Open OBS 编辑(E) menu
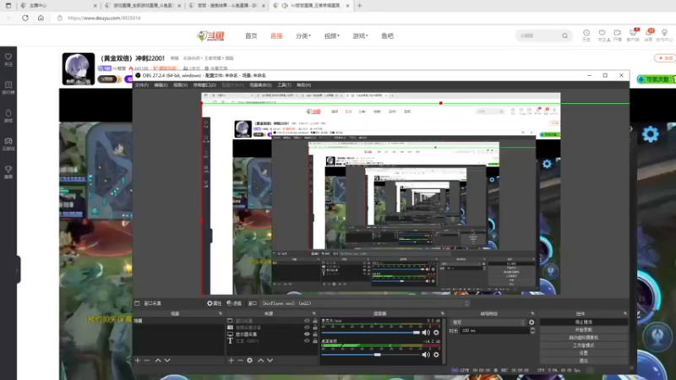The height and width of the screenshot is (380, 676). tap(161, 85)
